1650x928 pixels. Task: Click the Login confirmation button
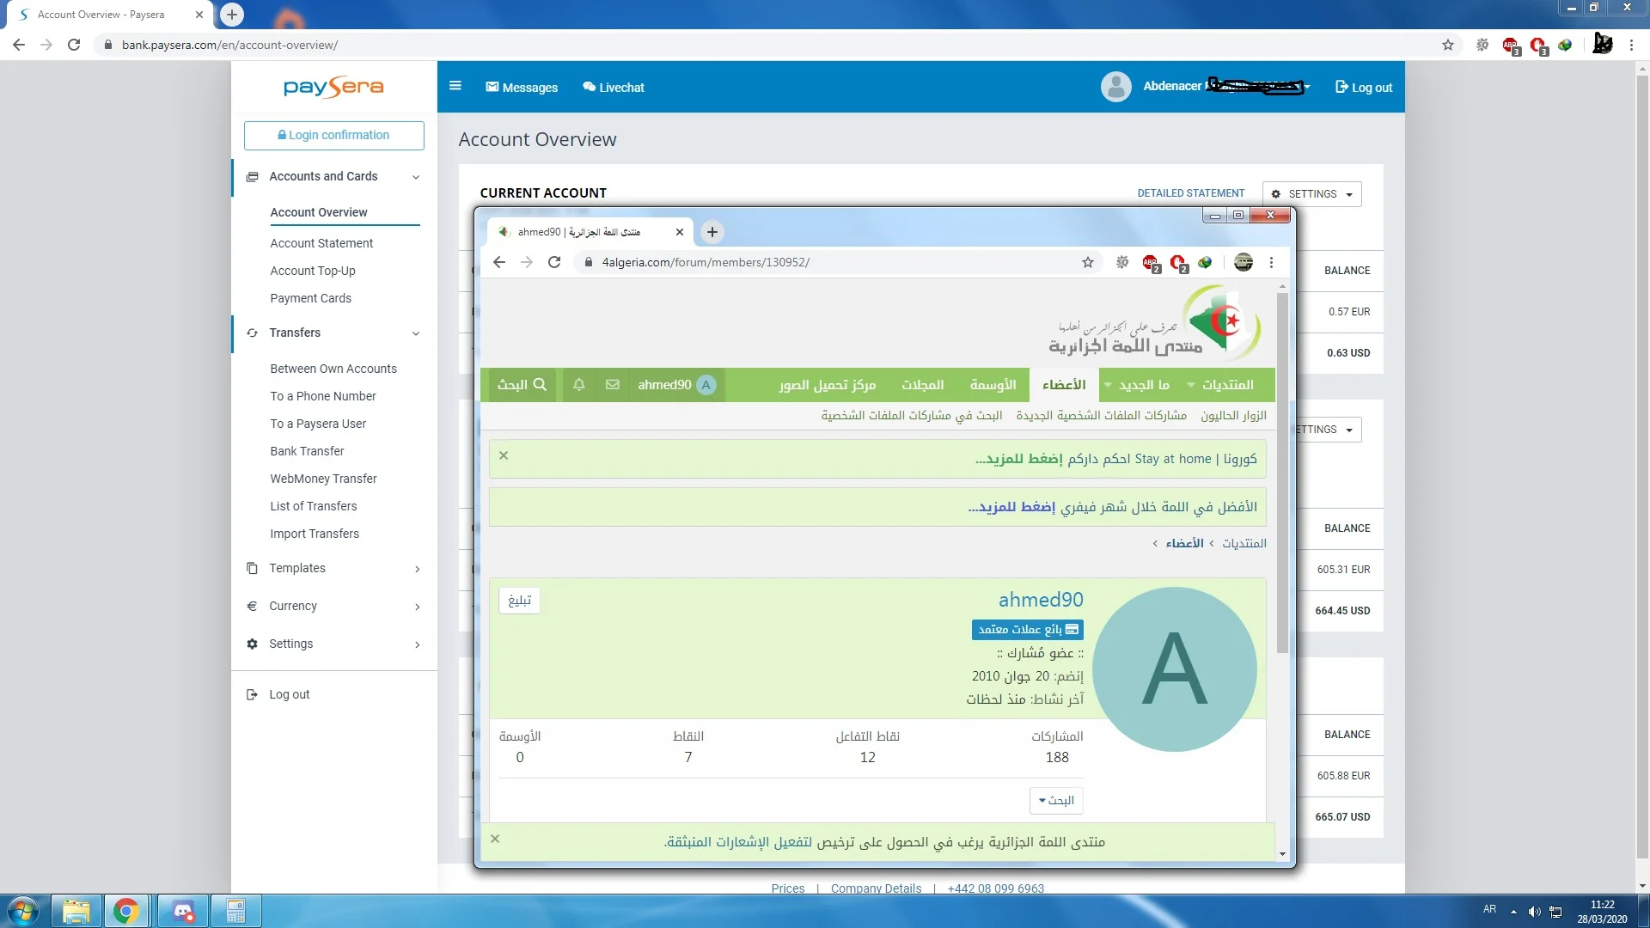click(333, 135)
